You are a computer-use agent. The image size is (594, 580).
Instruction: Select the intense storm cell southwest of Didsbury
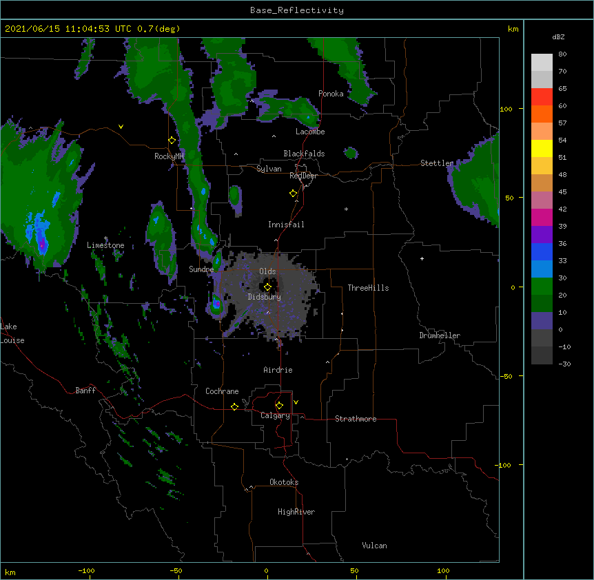[216, 303]
